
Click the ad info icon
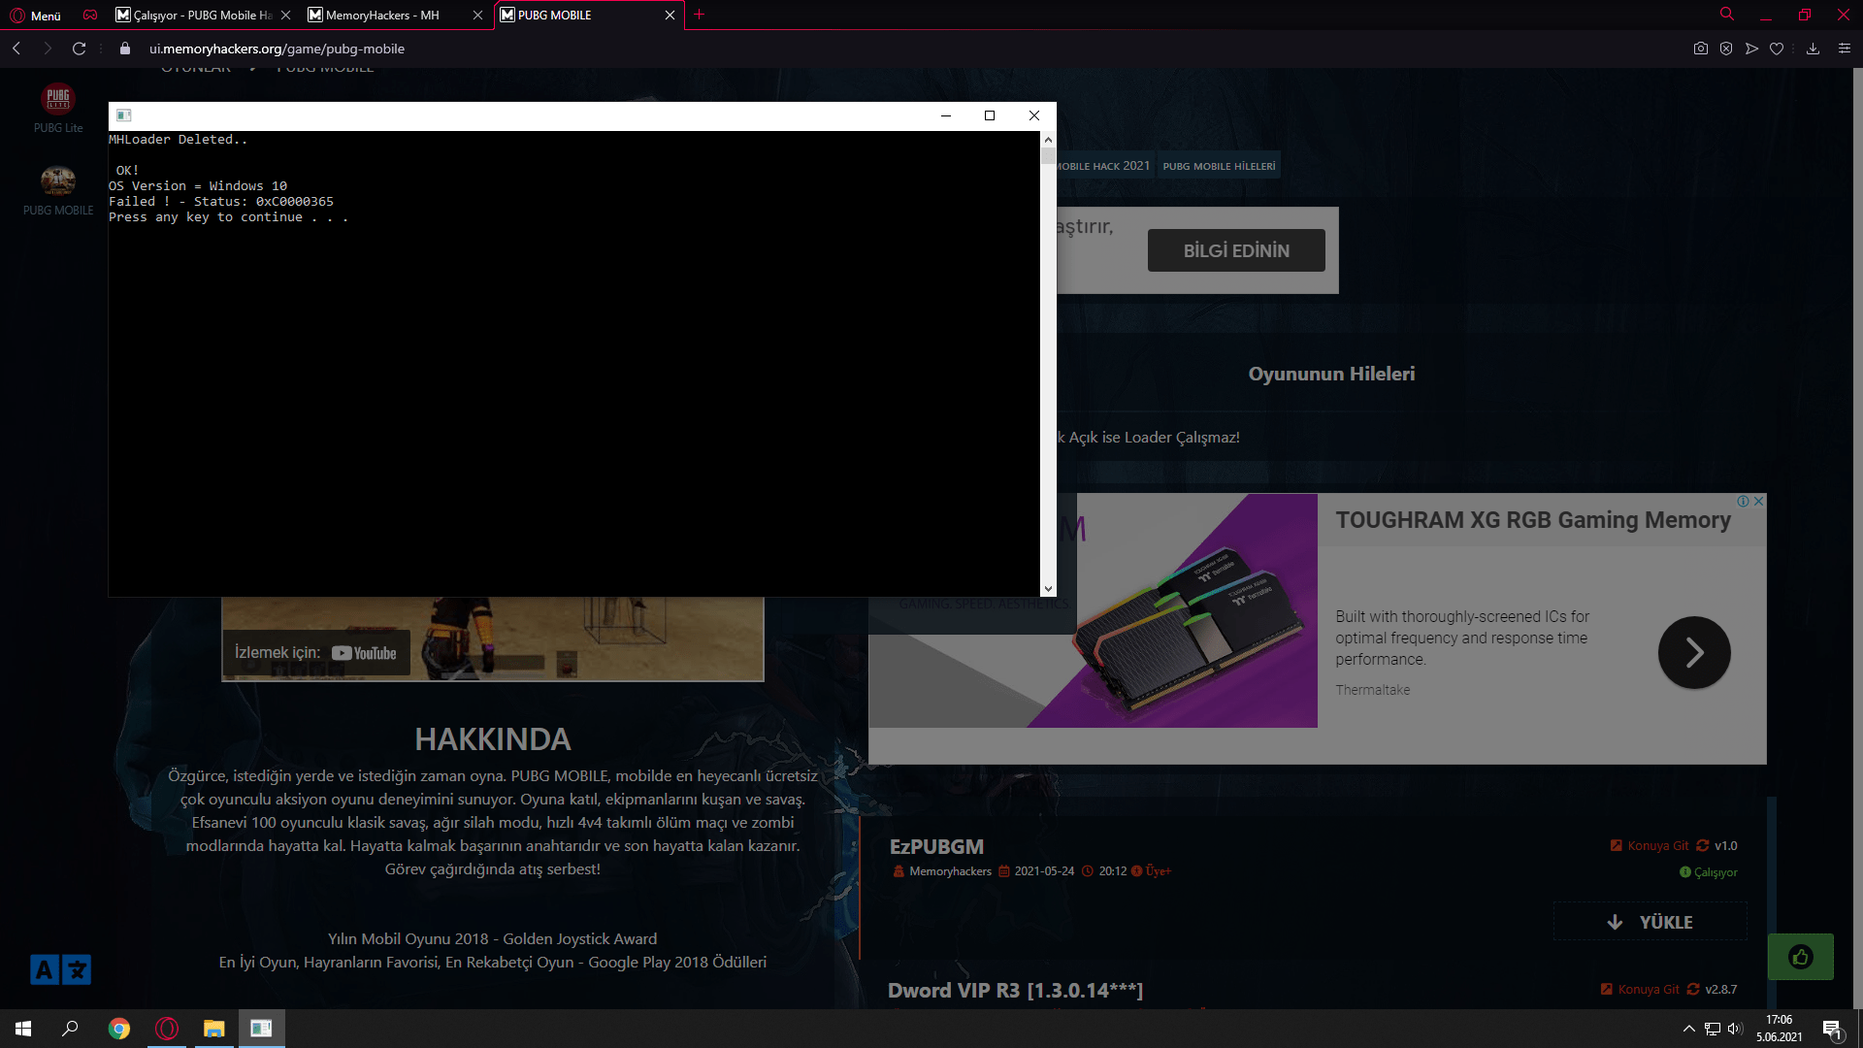[x=1744, y=502]
